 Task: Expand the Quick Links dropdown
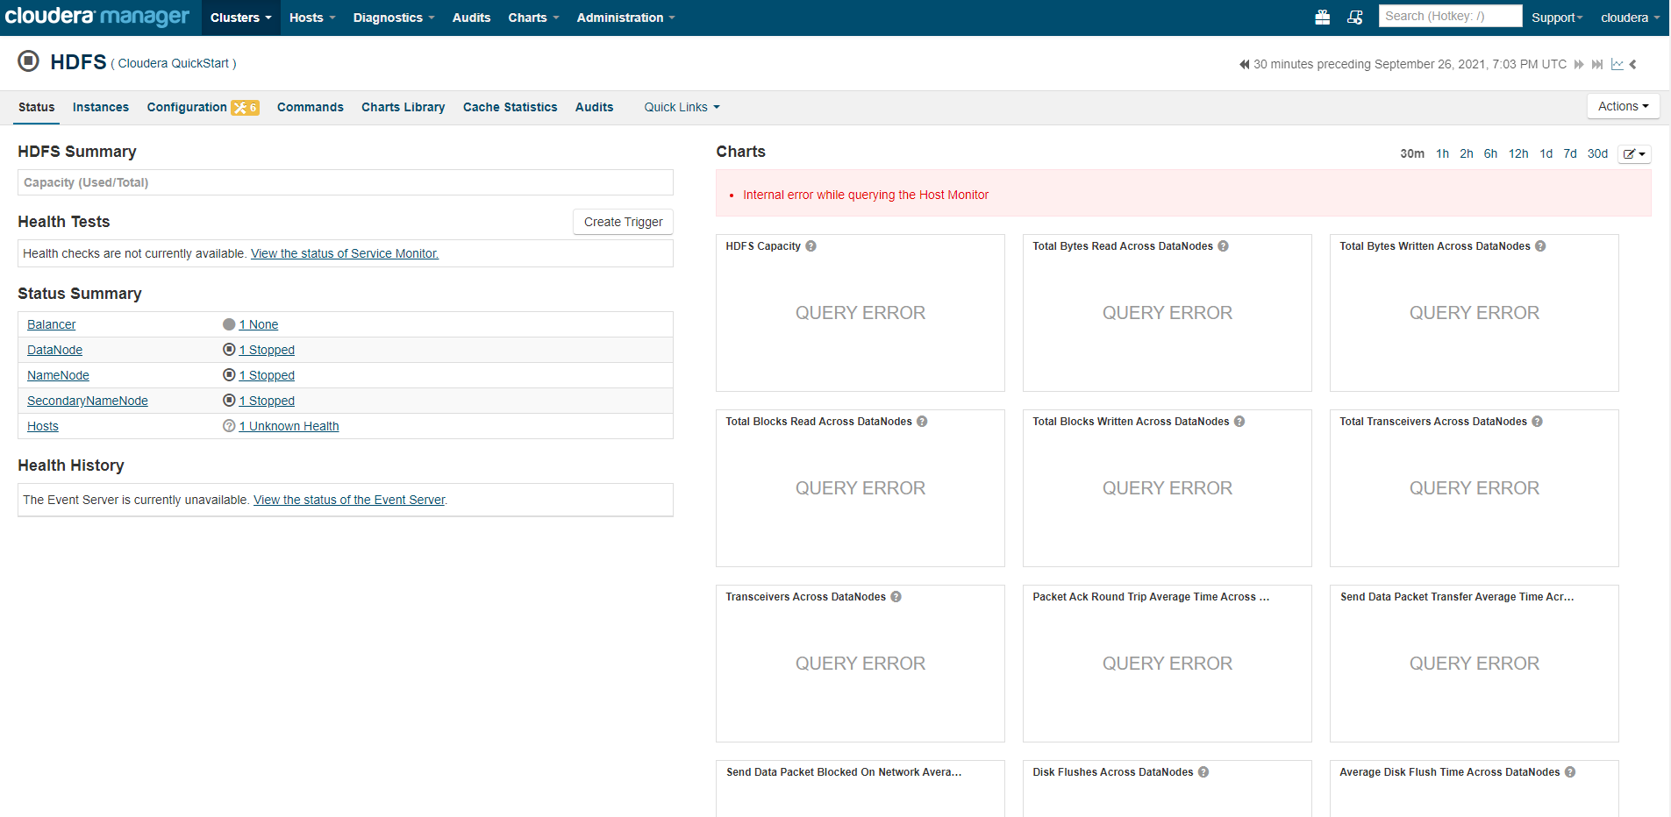tap(682, 107)
